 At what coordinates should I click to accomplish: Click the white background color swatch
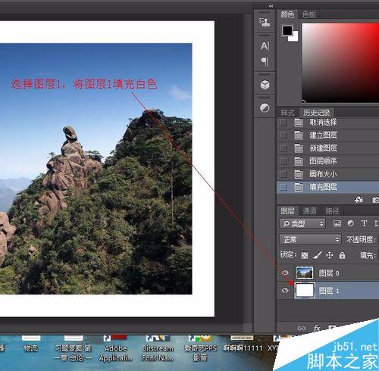295,37
